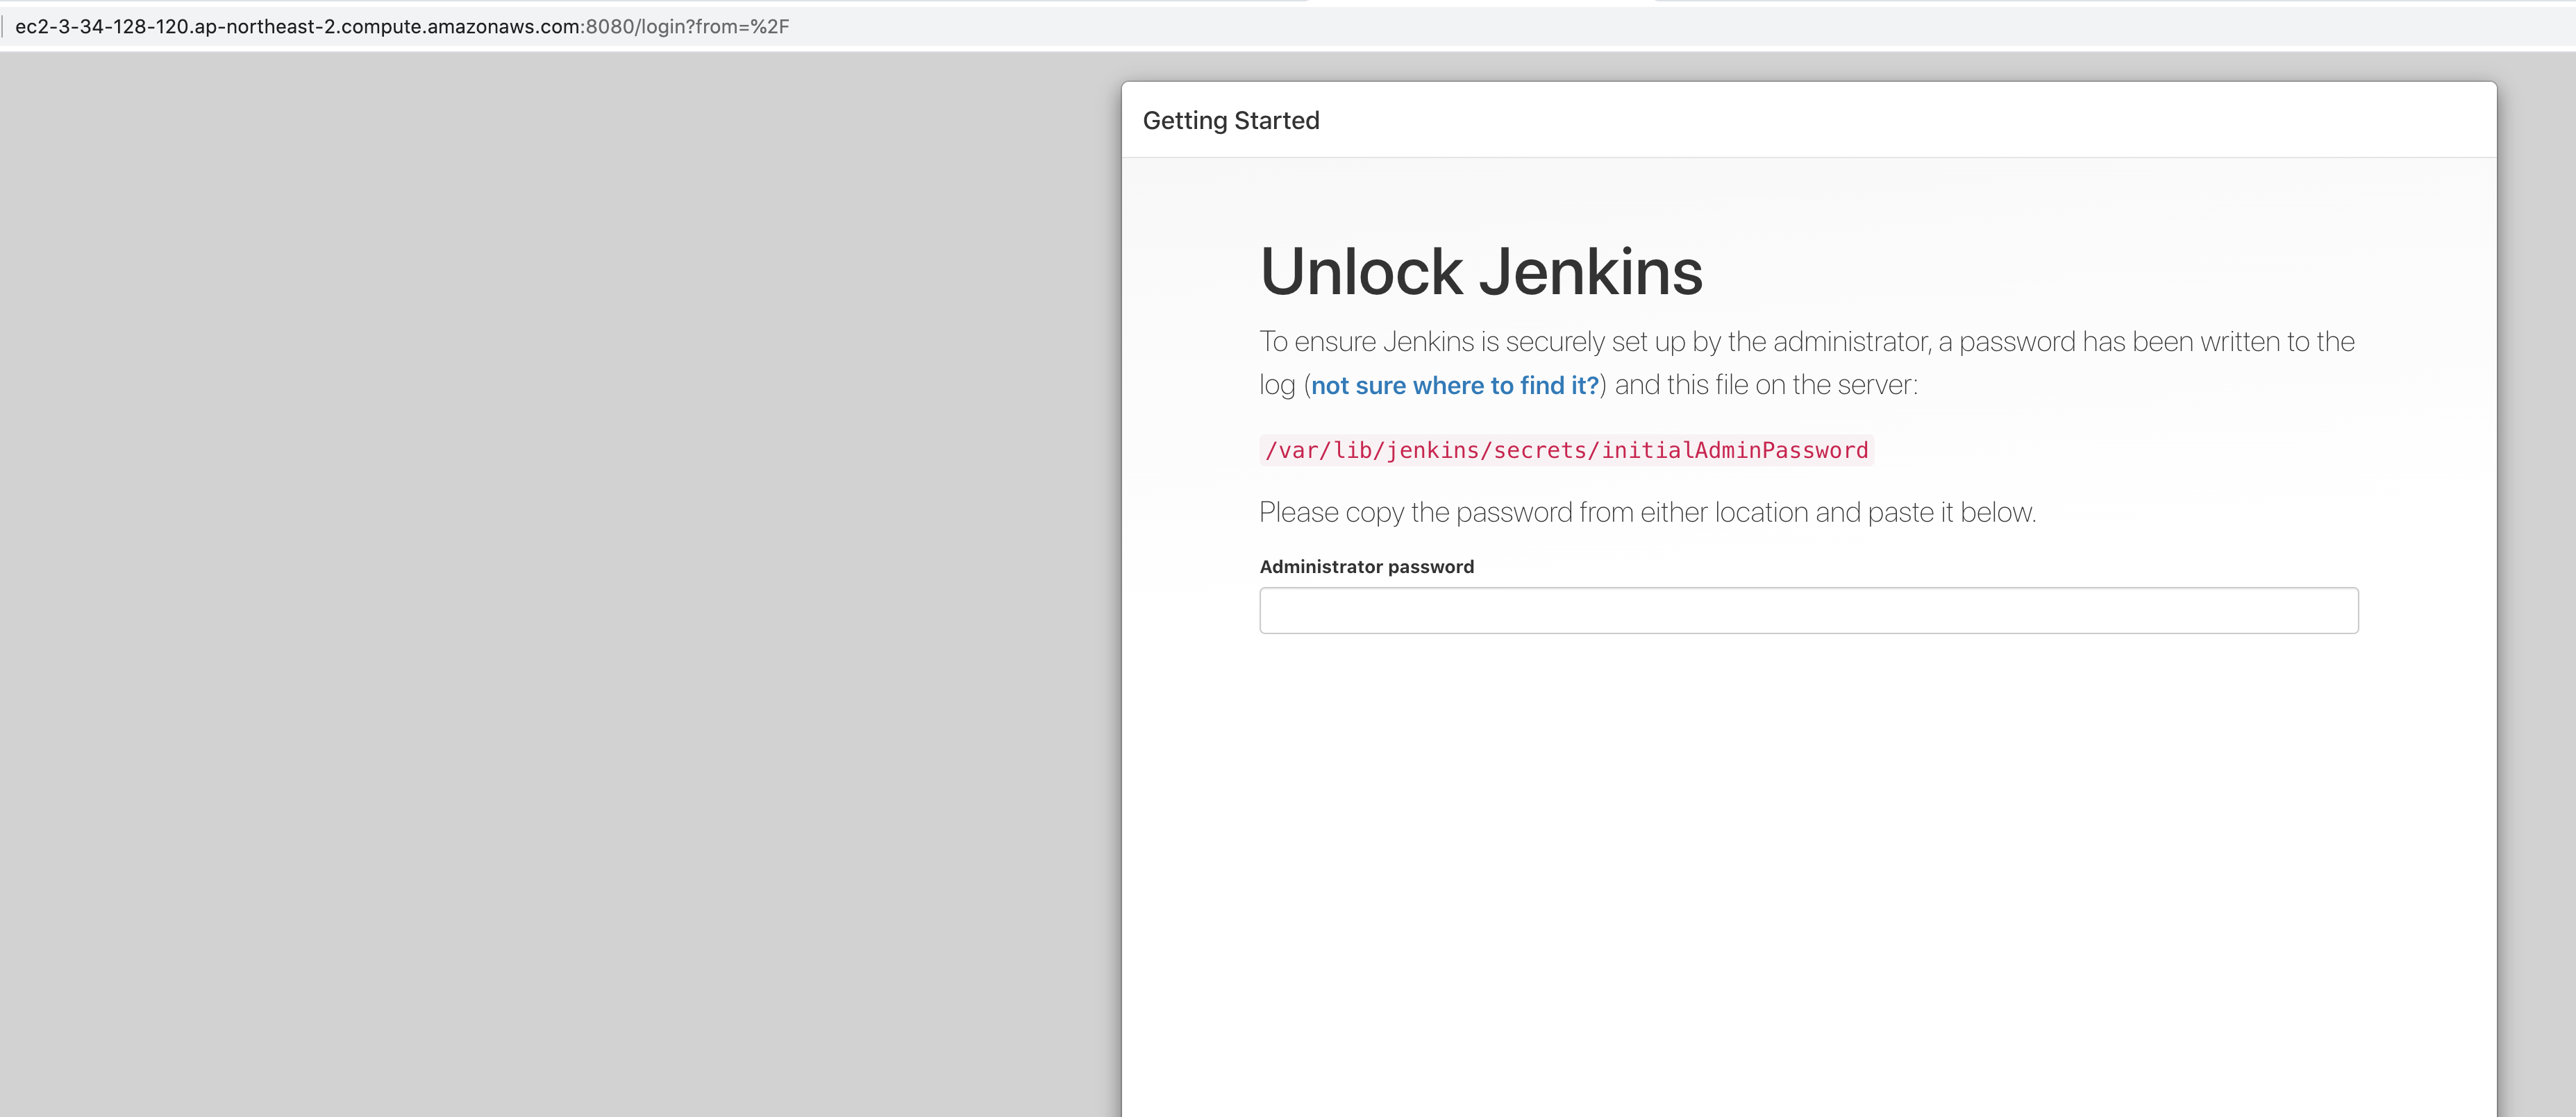Viewport: 2576px width, 1117px height.
Task: Click "and this file on the server:" text
Action: [x=1766, y=386]
